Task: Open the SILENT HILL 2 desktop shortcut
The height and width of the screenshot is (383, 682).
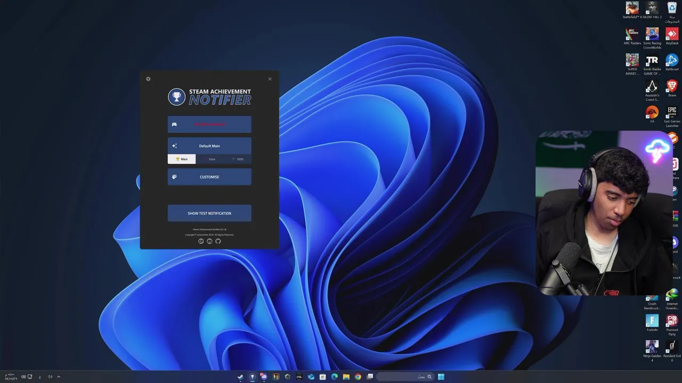Action: [x=652, y=11]
